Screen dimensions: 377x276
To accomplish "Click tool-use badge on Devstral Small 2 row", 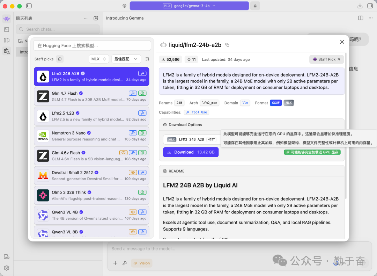I will 142,172.
